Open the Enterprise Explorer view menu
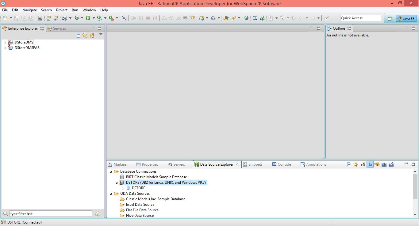This screenshot has width=419, height=226. point(101,35)
